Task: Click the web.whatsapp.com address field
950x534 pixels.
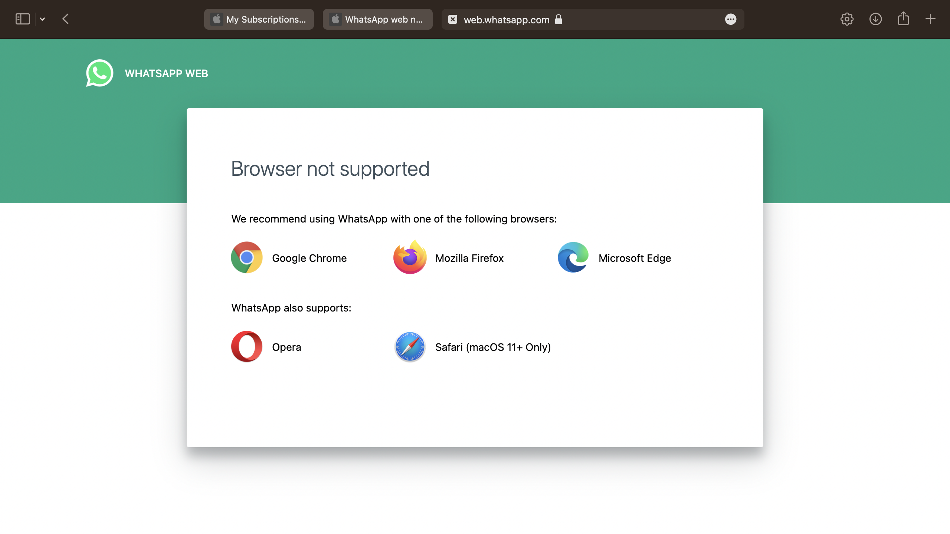Action: click(x=507, y=20)
